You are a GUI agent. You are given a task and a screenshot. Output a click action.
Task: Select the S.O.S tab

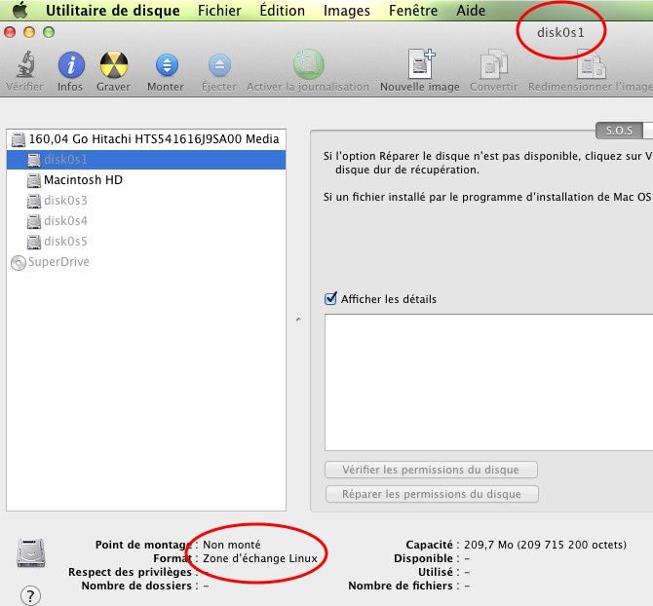pyautogui.click(x=620, y=131)
